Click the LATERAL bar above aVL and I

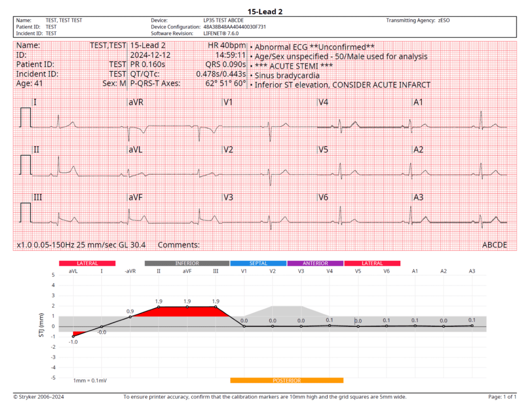(x=87, y=263)
